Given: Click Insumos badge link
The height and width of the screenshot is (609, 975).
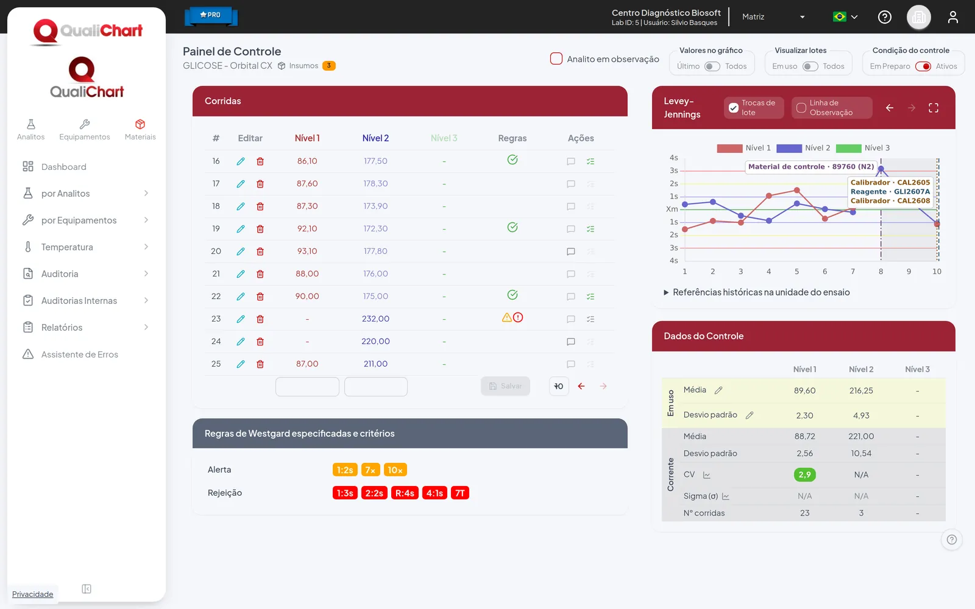Looking at the screenshot, I should click(x=307, y=66).
